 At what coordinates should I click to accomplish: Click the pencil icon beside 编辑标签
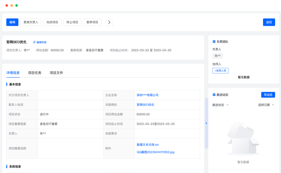point(34,42)
